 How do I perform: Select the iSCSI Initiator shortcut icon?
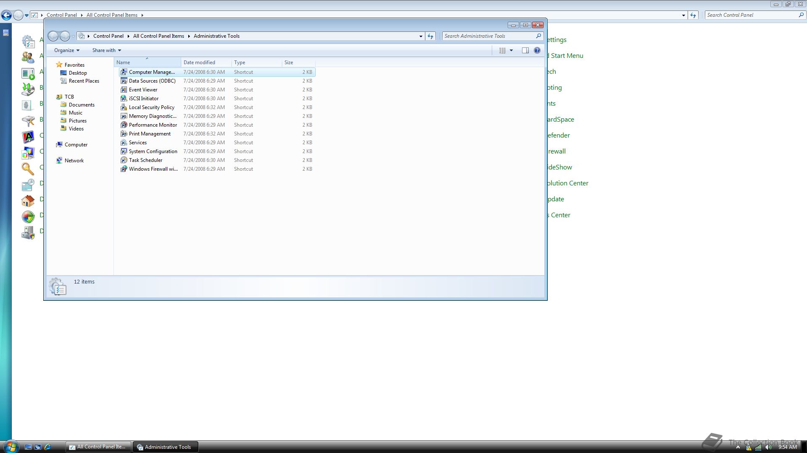click(124, 99)
